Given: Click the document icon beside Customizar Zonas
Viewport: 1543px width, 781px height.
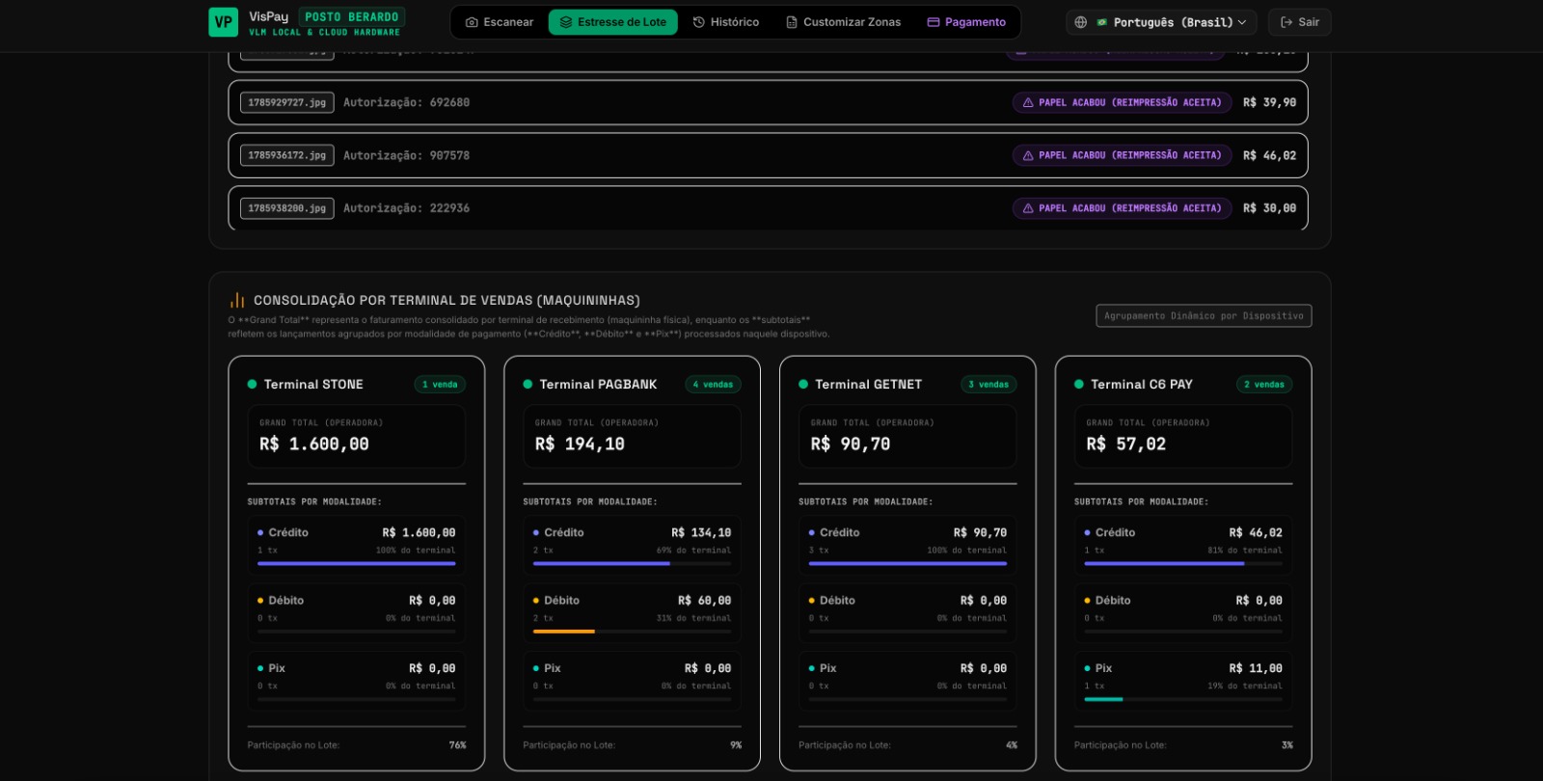Looking at the screenshot, I should 792,22.
